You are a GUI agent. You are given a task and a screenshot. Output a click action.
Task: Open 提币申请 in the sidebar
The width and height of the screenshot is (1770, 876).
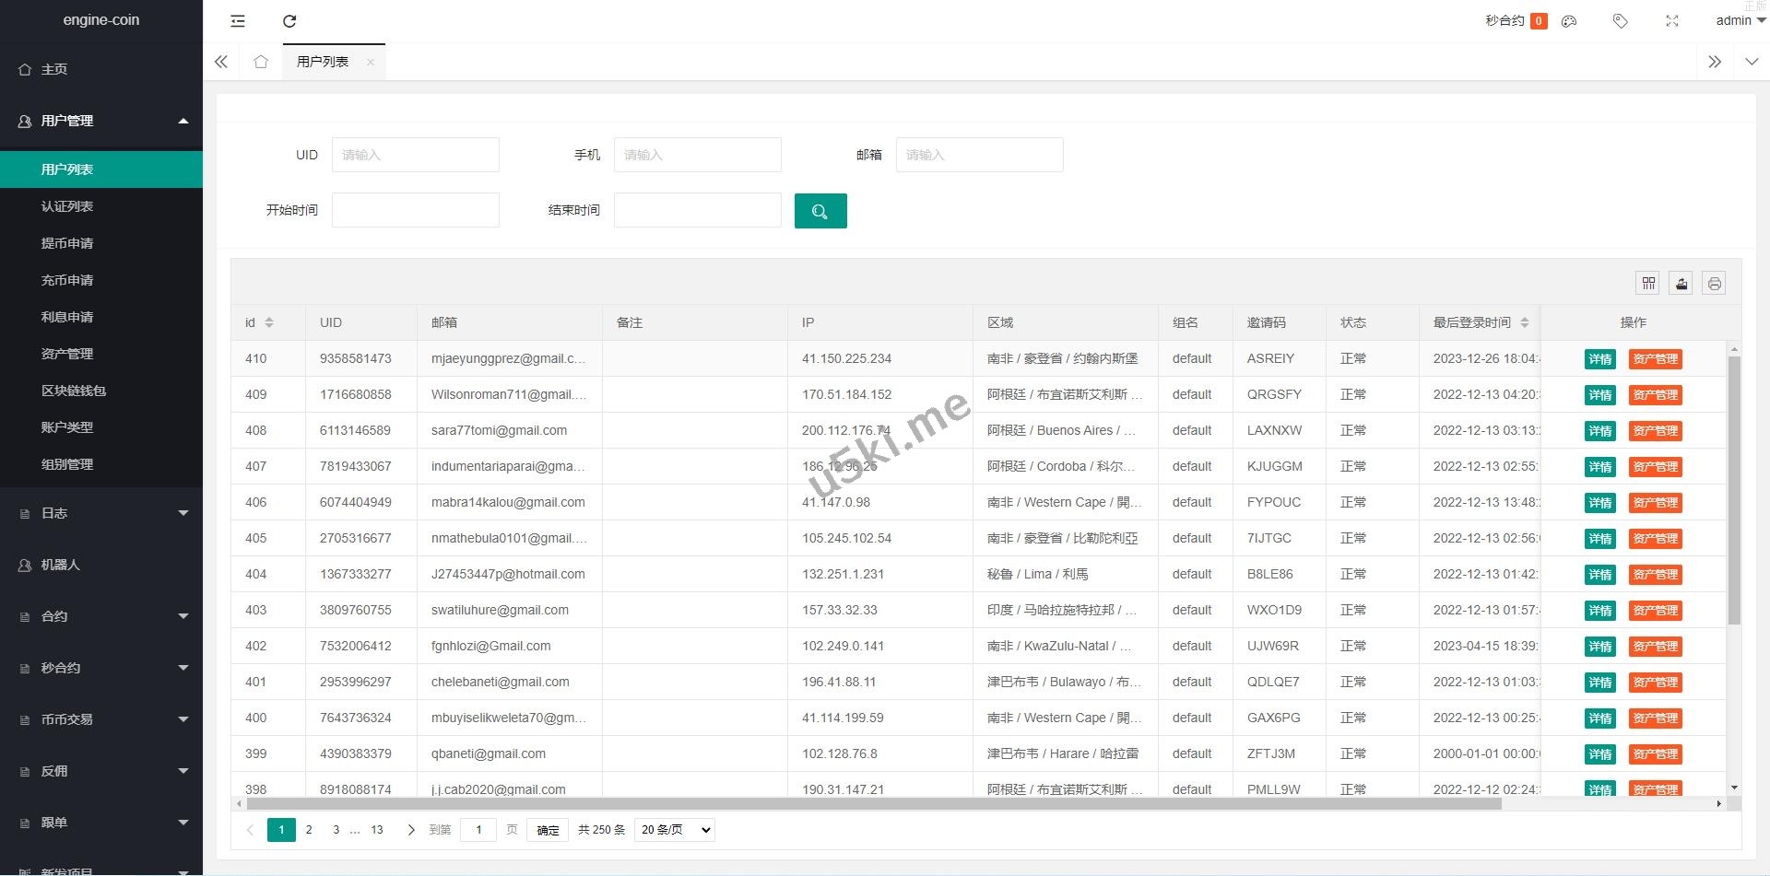pyautogui.click(x=67, y=243)
